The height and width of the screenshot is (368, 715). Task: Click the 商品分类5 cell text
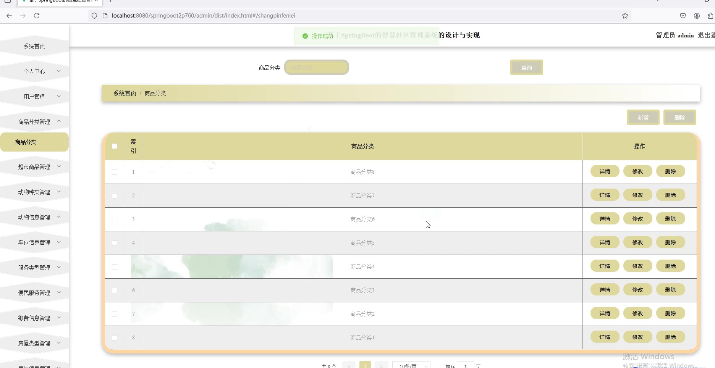point(362,243)
